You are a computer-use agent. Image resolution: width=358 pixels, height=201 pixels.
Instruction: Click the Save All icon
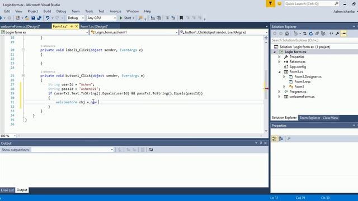point(39,18)
